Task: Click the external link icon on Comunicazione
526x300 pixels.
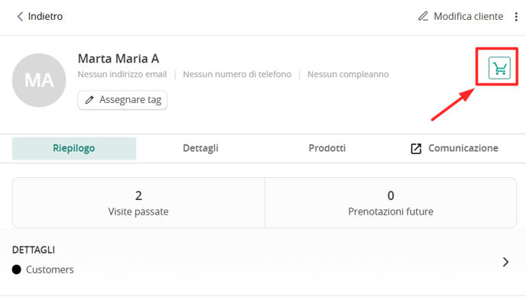Action: [x=416, y=148]
